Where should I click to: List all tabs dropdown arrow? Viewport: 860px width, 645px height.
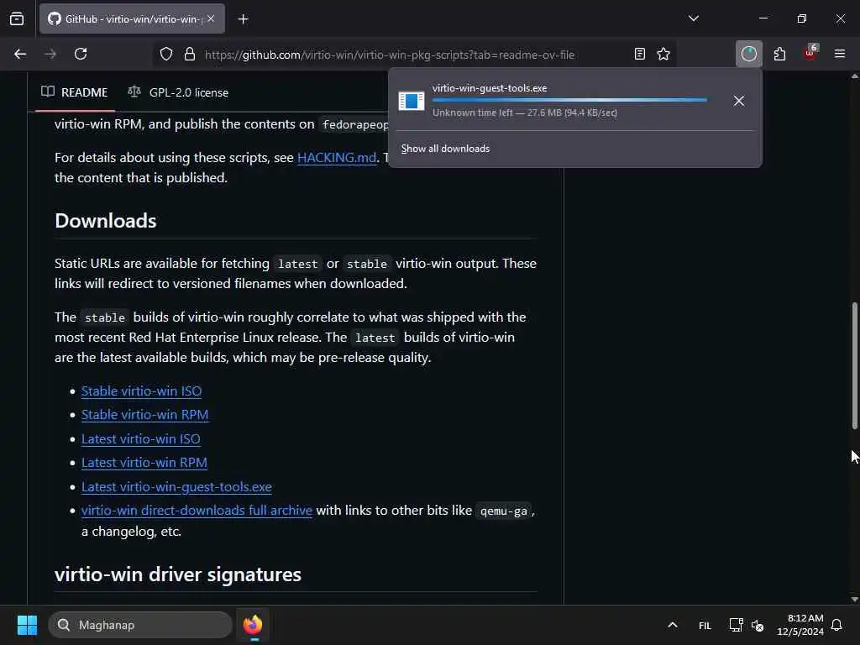click(x=693, y=18)
